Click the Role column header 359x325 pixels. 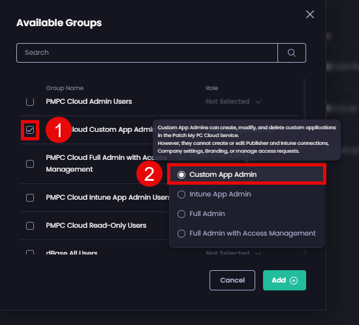point(211,88)
